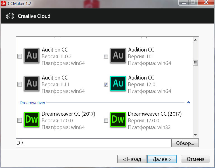Go back with the < Назад button
215x168 pixels.
(x=132, y=159)
